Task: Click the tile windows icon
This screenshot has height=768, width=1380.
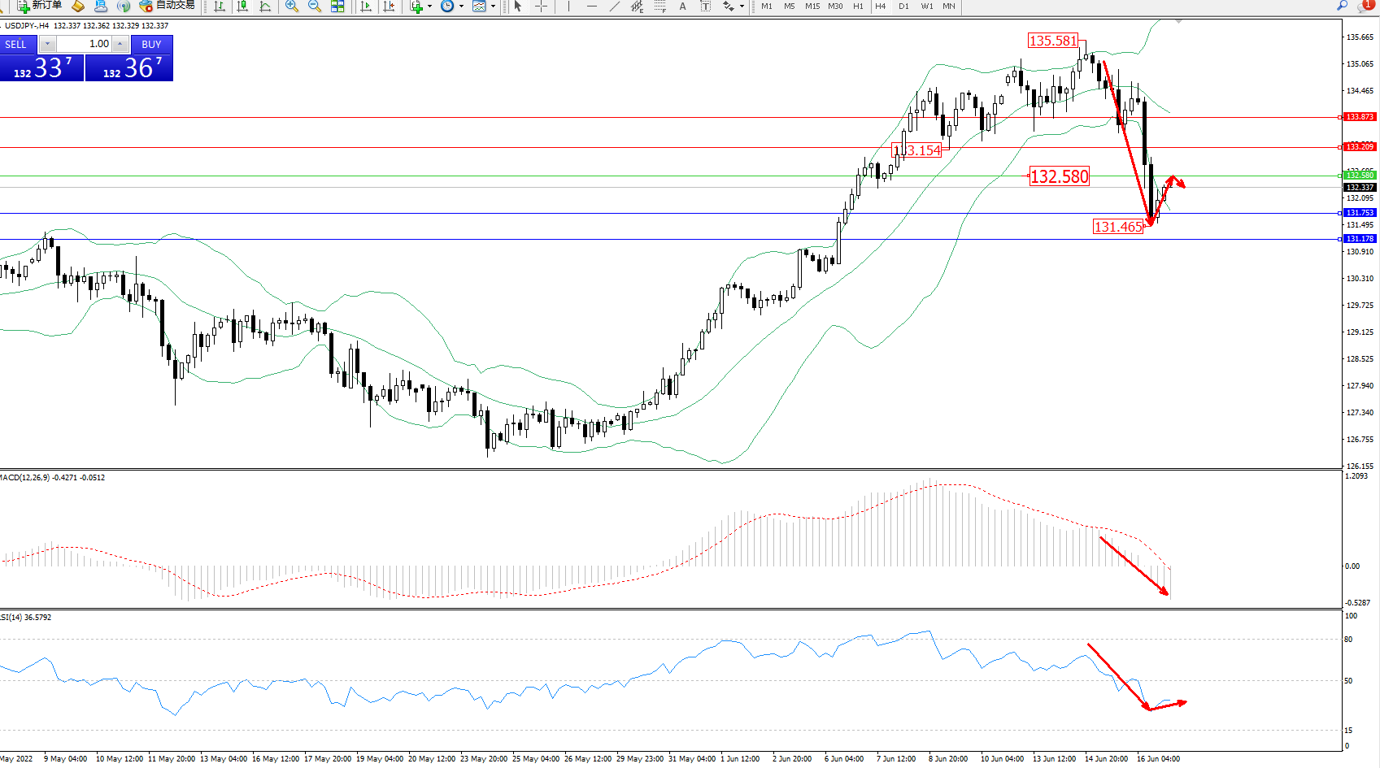Action: [337, 7]
